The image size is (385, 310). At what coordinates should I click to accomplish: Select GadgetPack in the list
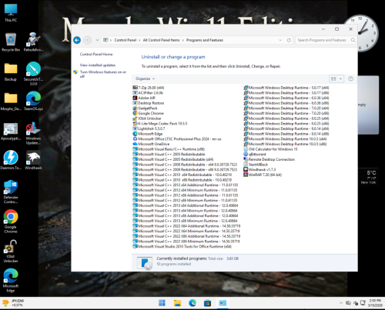pyautogui.click(x=145, y=108)
